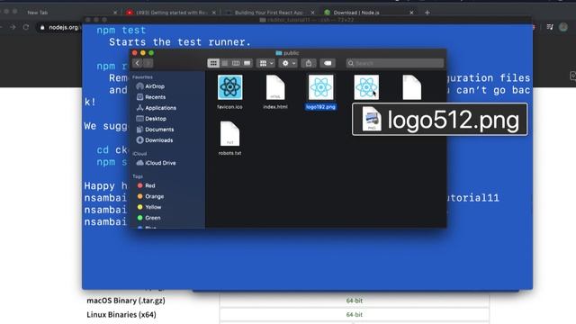Click macOS Binary 64-bit download link

[354, 301]
